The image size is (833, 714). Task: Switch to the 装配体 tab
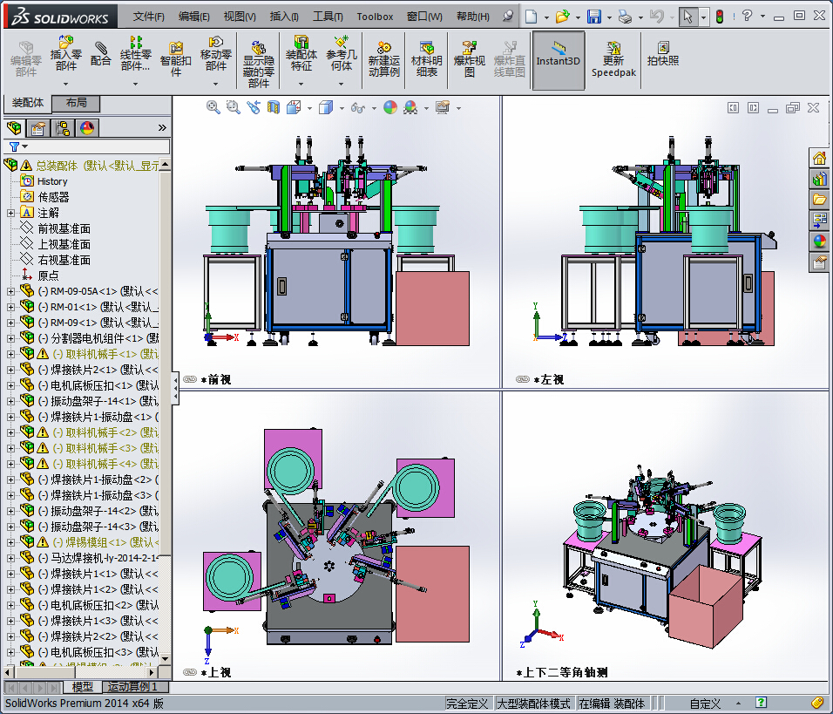[28, 103]
